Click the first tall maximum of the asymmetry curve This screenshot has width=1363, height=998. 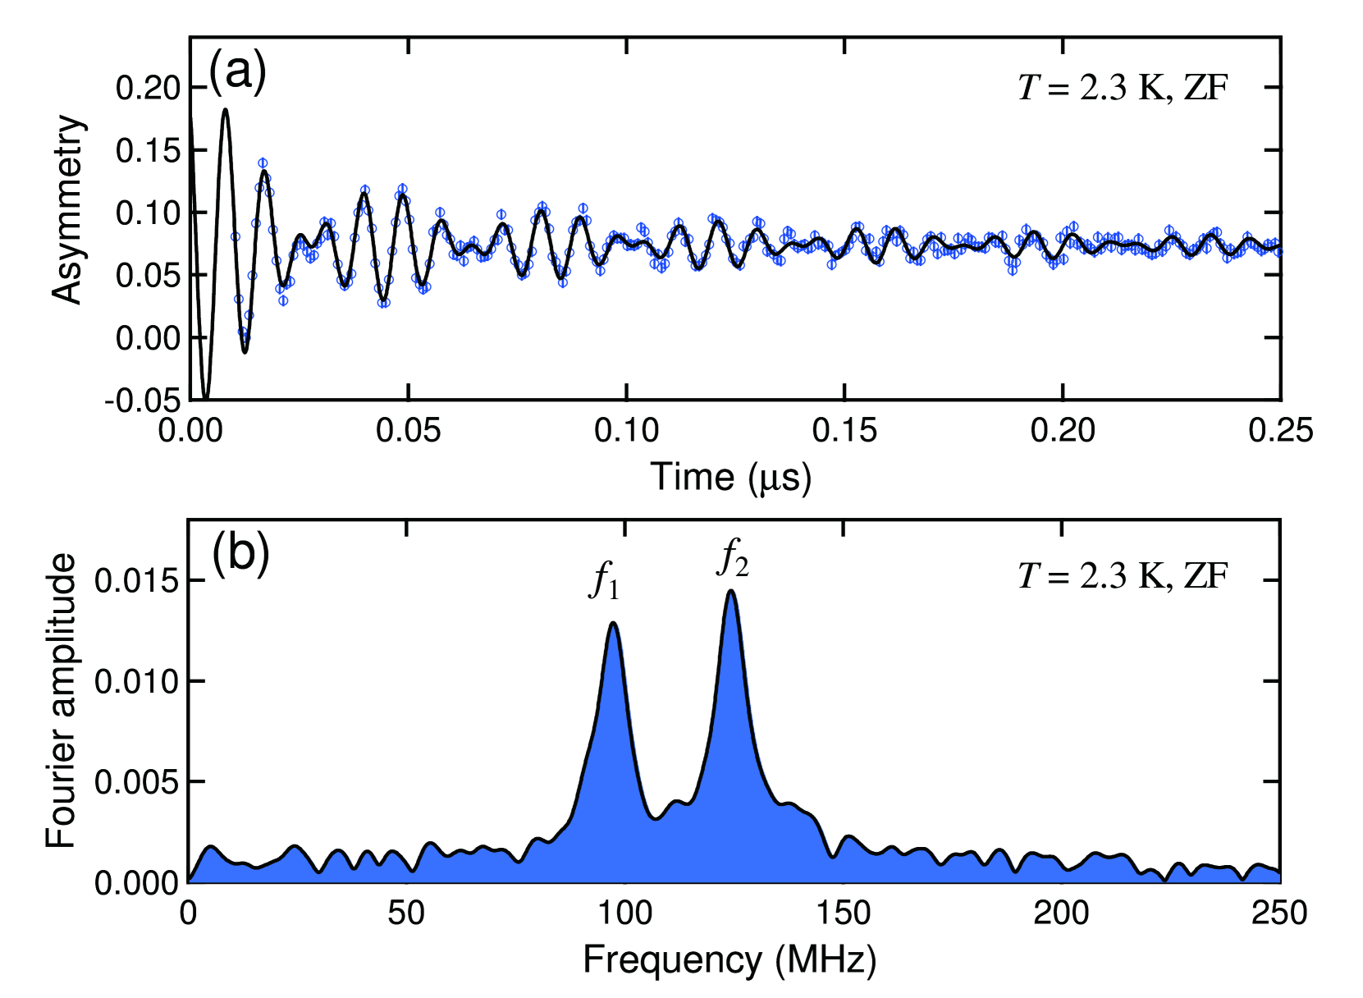226,110
